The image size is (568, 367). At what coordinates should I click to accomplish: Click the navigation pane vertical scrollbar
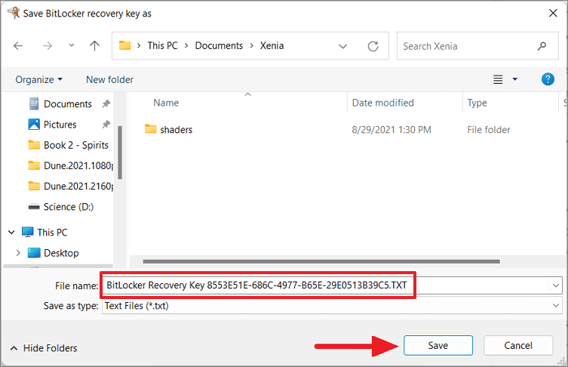[x=120, y=153]
